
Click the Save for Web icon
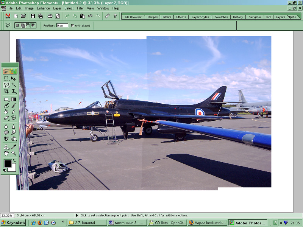click(41, 16)
